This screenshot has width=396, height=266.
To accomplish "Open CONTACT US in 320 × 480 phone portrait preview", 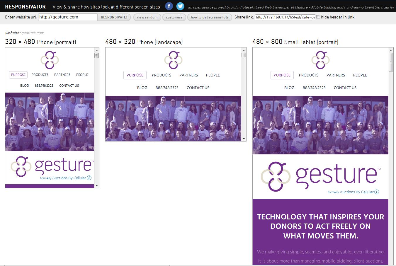I will click(x=69, y=86).
